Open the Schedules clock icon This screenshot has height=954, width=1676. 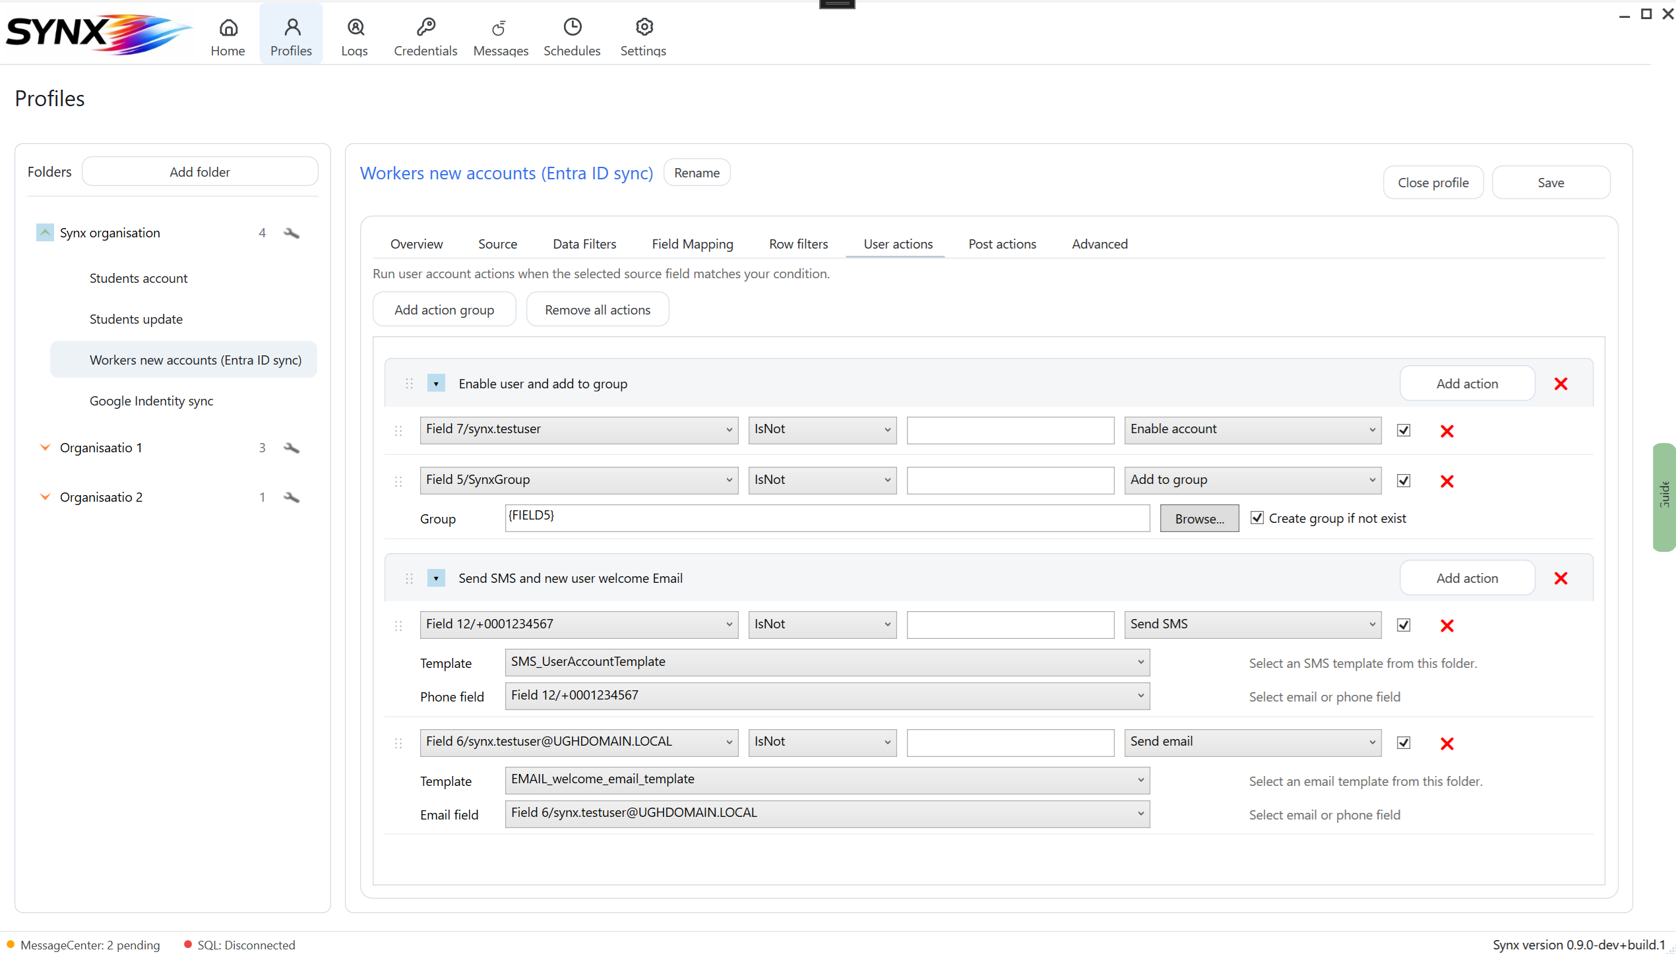(573, 27)
